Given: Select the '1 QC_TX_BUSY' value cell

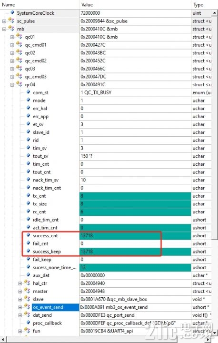Looking at the screenshot, I should 135,92.
